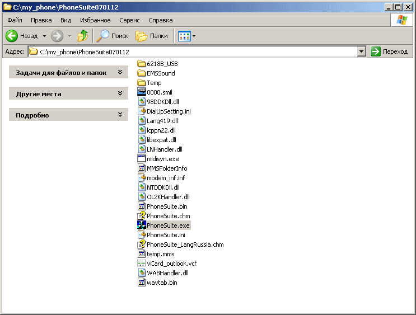Click the Views icon button
This screenshot has height=315, width=416.
click(x=184, y=36)
